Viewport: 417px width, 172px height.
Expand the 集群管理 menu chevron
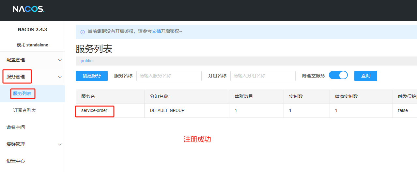click(60, 144)
